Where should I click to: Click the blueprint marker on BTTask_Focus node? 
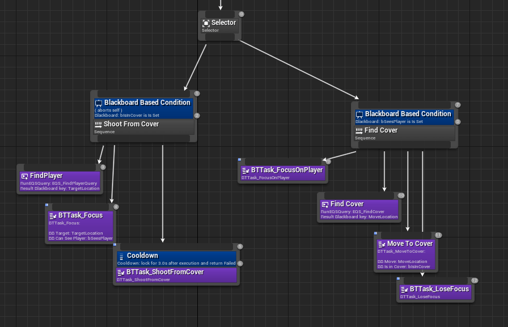click(47, 205)
